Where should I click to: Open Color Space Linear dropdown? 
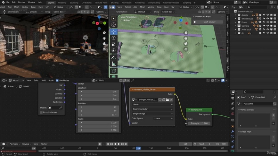click(163, 119)
